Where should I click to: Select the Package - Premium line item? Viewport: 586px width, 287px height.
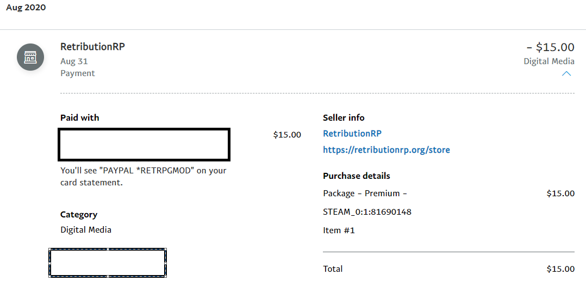[365, 194]
